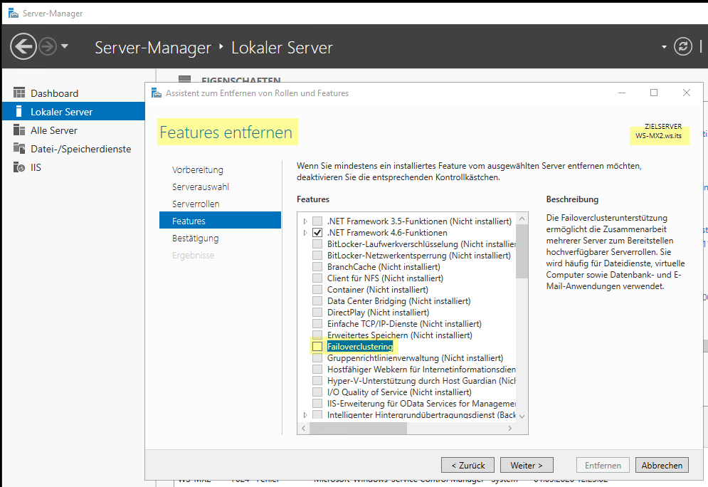Expand the .NET Framework 3.5-Funktionen tree node
The width and height of the screenshot is (708, 487).
[x=305, y=221]
